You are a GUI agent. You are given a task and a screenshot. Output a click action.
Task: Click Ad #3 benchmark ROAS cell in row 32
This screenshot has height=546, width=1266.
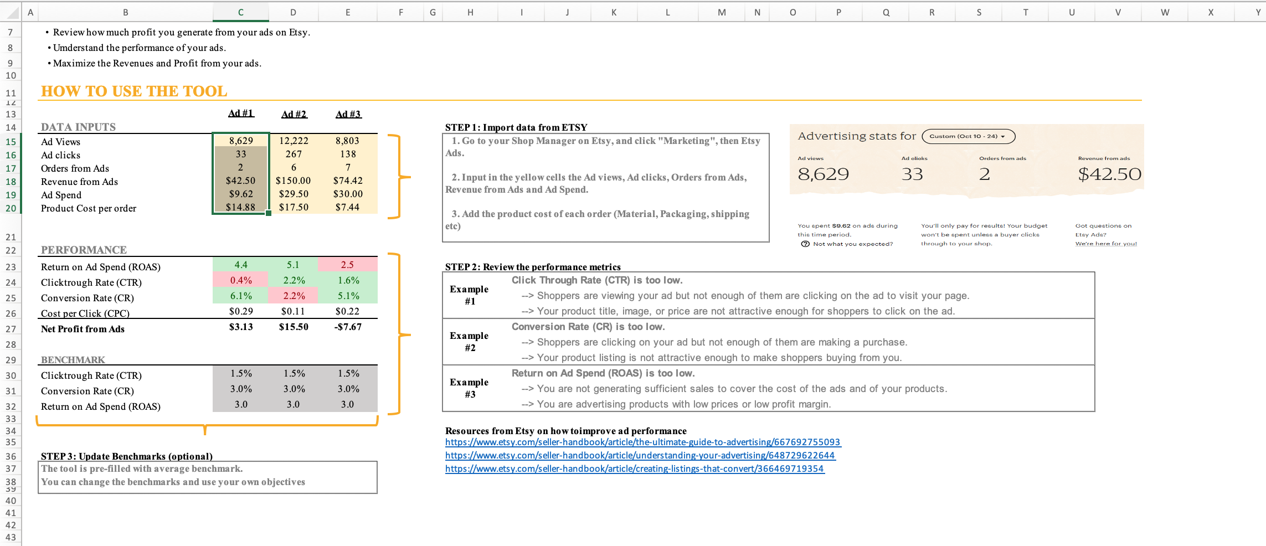click(x=347, y=404)
